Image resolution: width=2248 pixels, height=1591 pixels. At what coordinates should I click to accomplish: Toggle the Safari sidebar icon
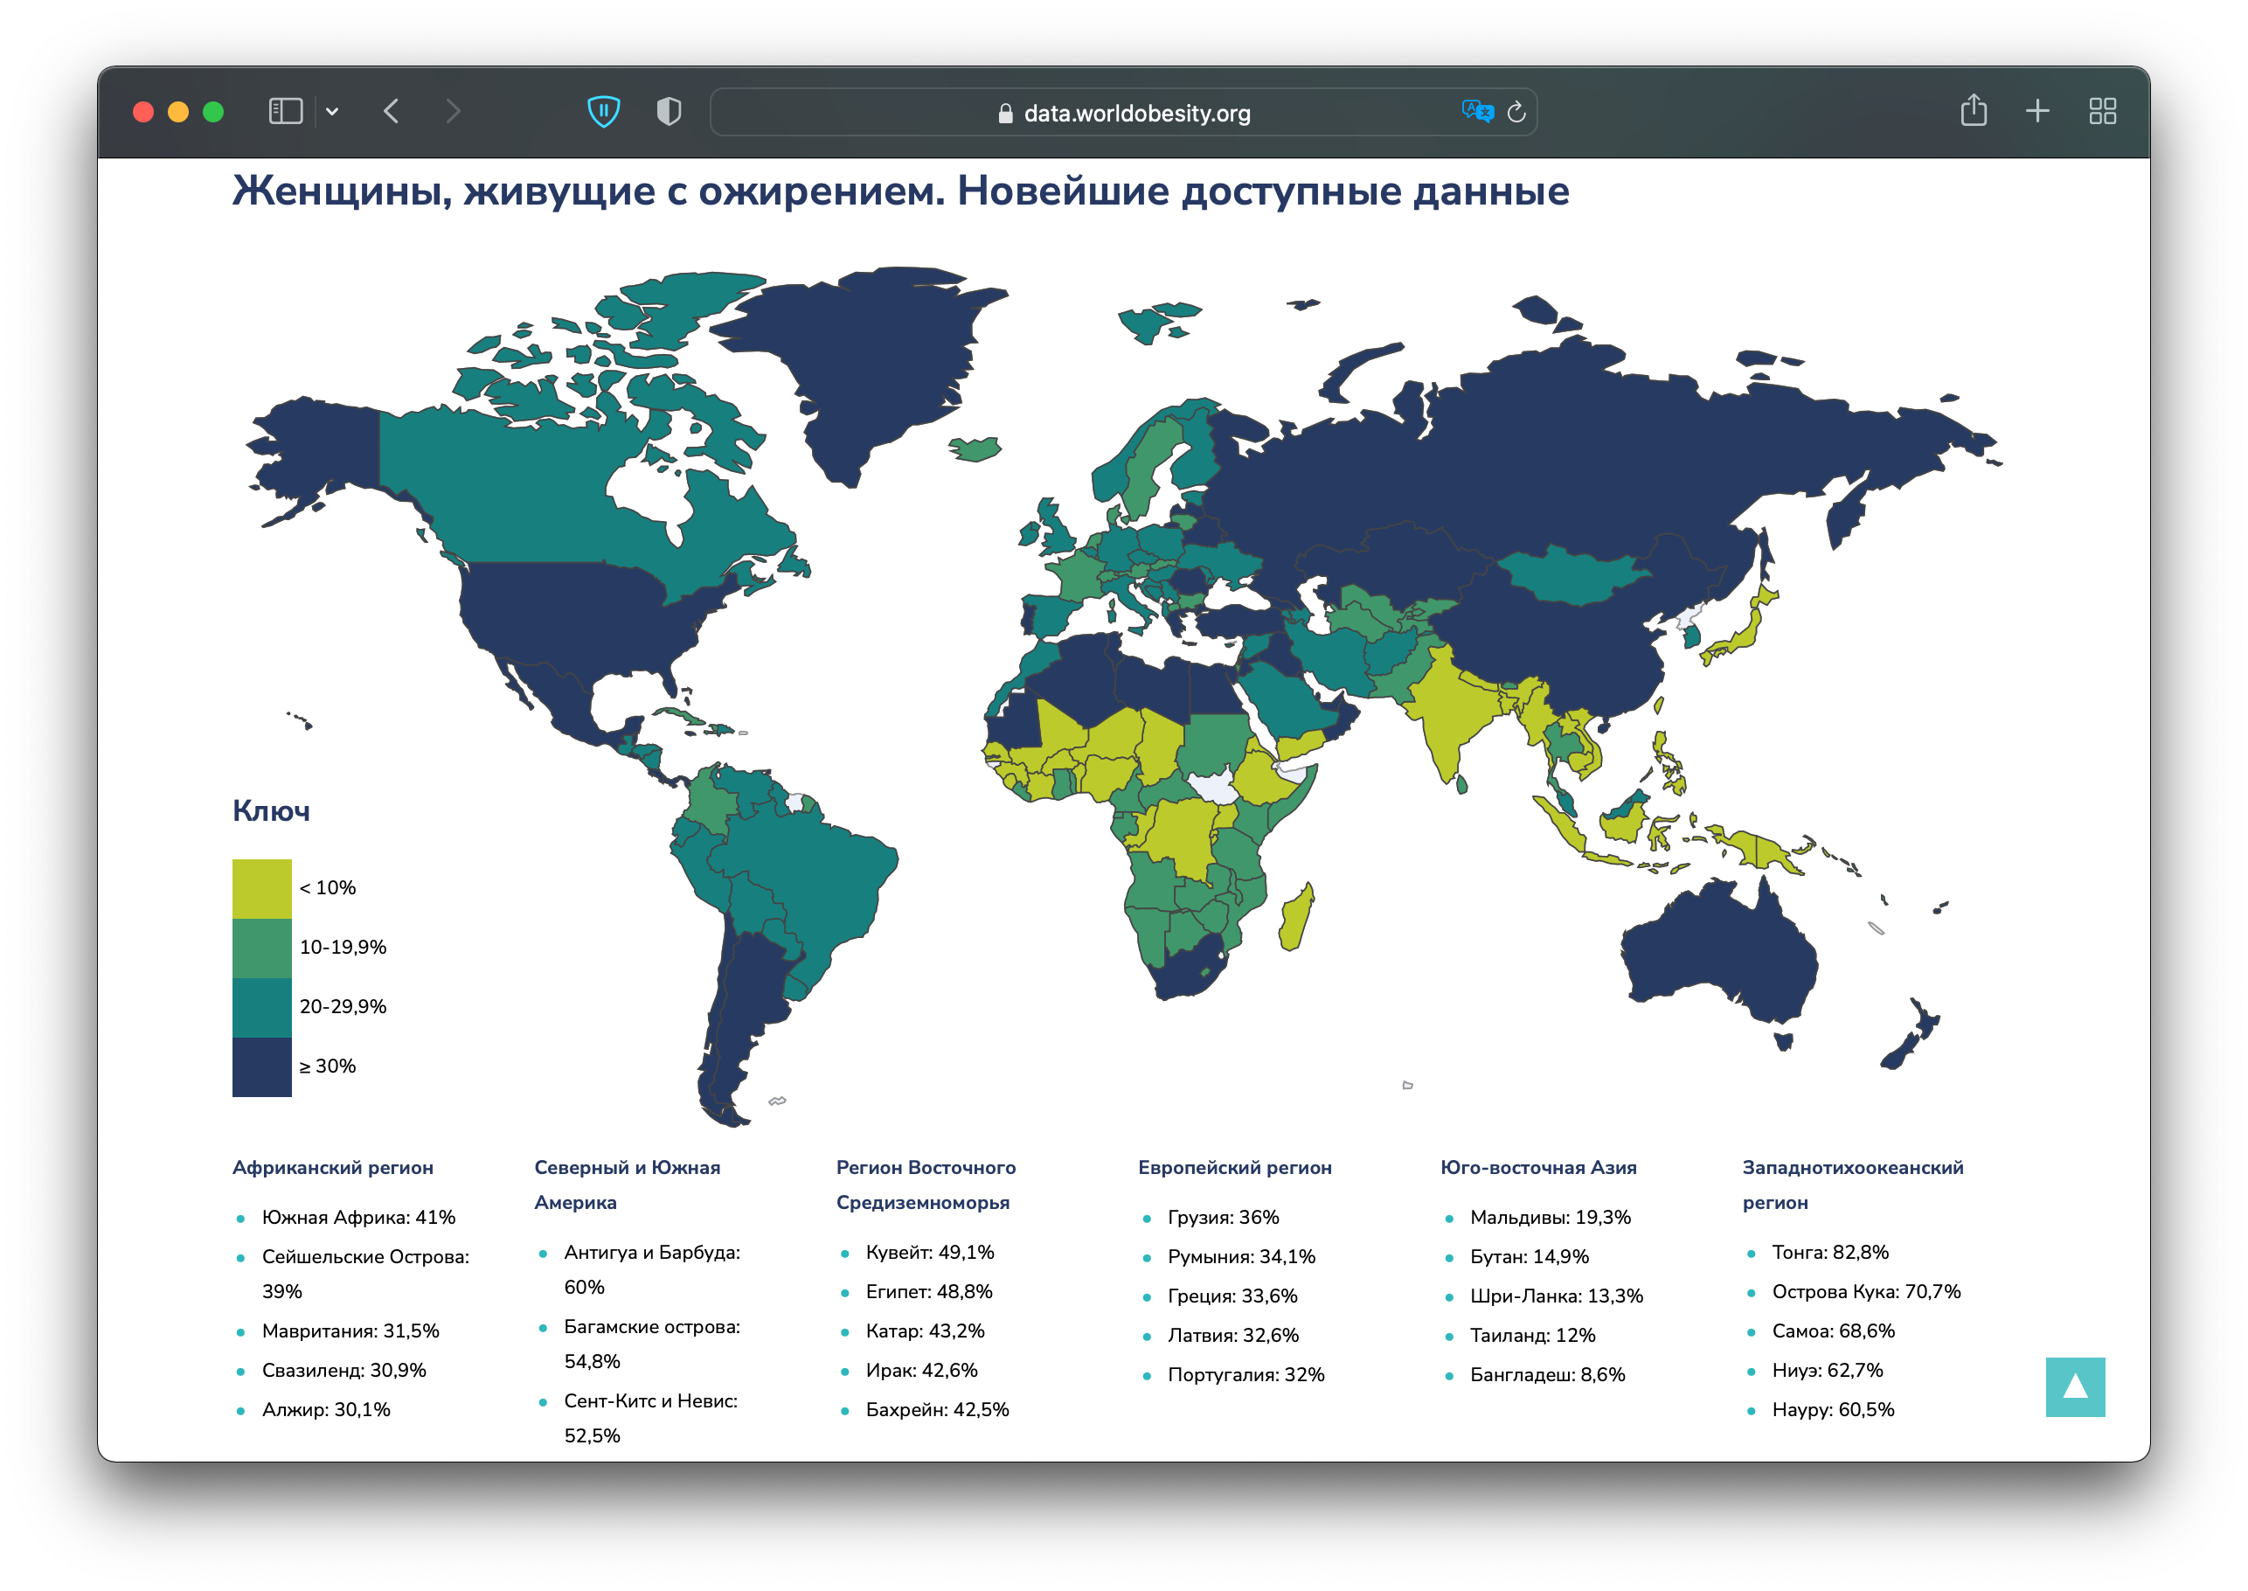[x=285, y=112]
